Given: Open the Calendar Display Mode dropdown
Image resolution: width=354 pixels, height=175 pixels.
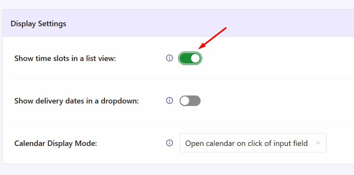Looking at the screenshot, I should pos(253,143).
